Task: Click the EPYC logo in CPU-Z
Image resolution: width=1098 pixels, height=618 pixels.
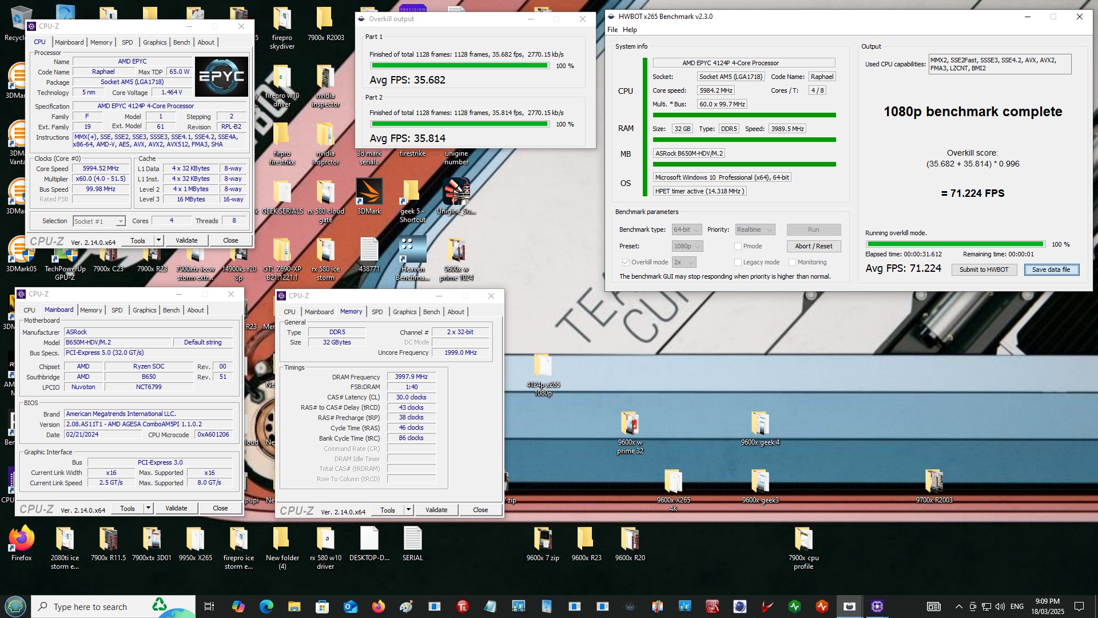Action: pyautogui.click(x=221, y=76)
